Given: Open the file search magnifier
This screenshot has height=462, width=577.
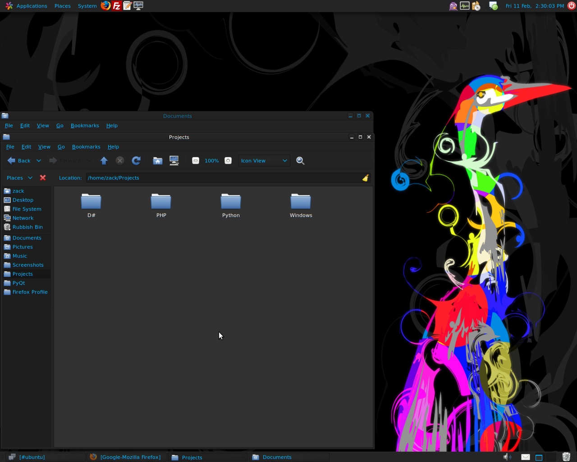Looking at the screenshot, I should [300, 161].
